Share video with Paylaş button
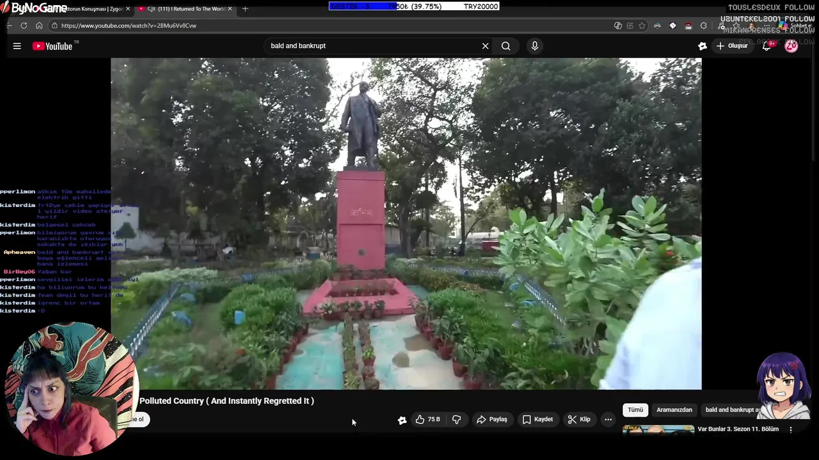This screenshot has width=819, height=460. [491, 420]
